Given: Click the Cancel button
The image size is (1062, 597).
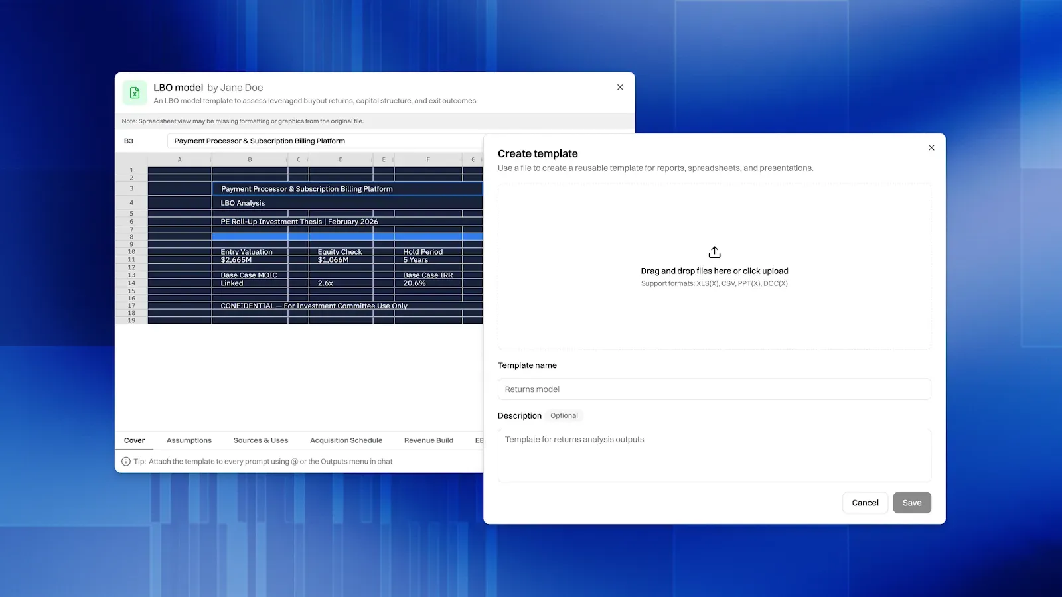Looking at the screenshot, I should 865,503.
